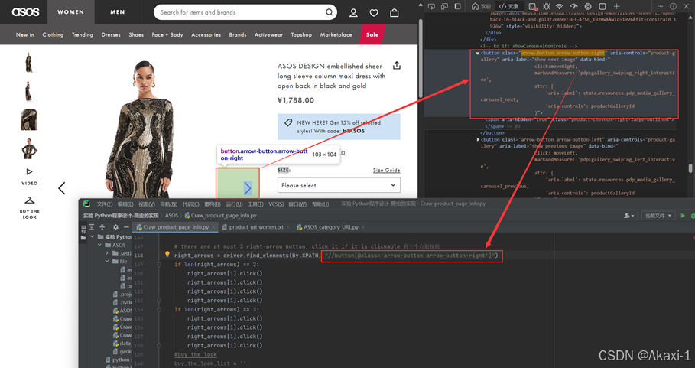Fold the code block at line 149
695x368 pixels.
pos(159,264)
